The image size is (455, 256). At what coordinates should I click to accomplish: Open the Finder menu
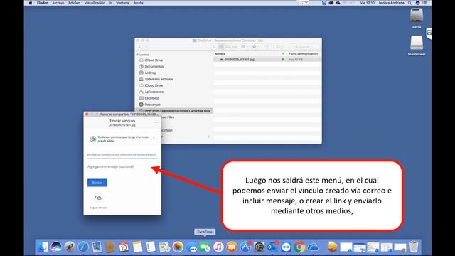click(43, 3)
